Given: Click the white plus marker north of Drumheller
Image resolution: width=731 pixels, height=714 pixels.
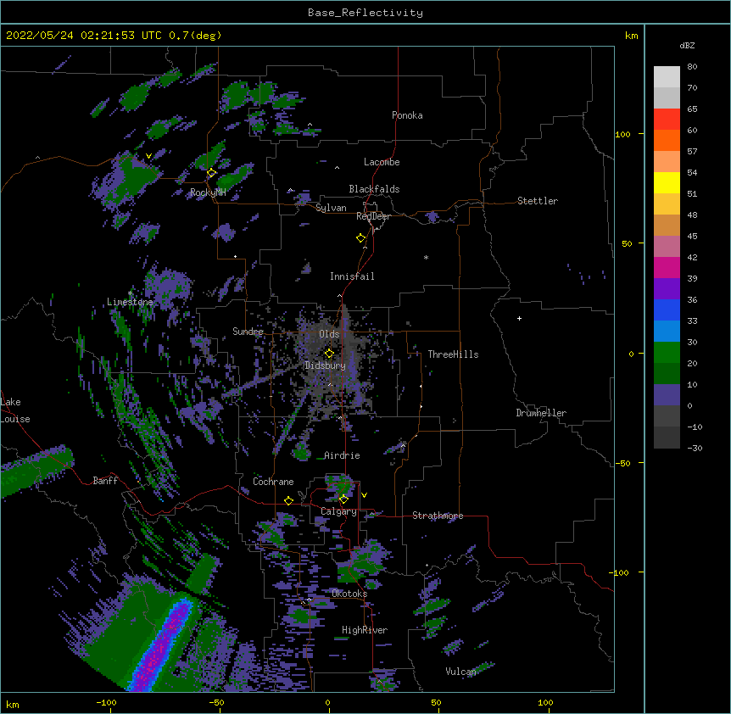Looking at the screenshot, I should [519, 318].
